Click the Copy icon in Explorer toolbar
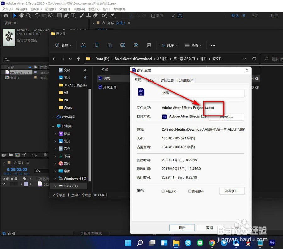Screen dimensions: 283x249 97,45
